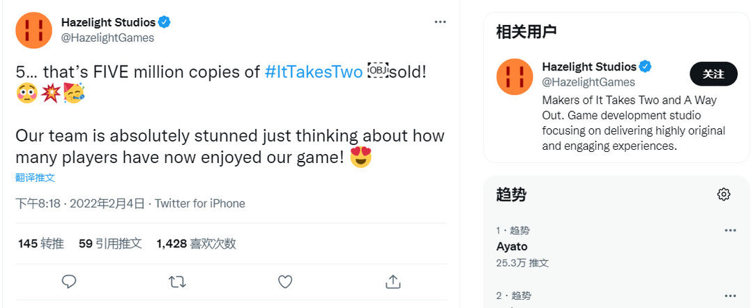
Task: Click verified badge next to tweet author name
Action: (165, 22)
